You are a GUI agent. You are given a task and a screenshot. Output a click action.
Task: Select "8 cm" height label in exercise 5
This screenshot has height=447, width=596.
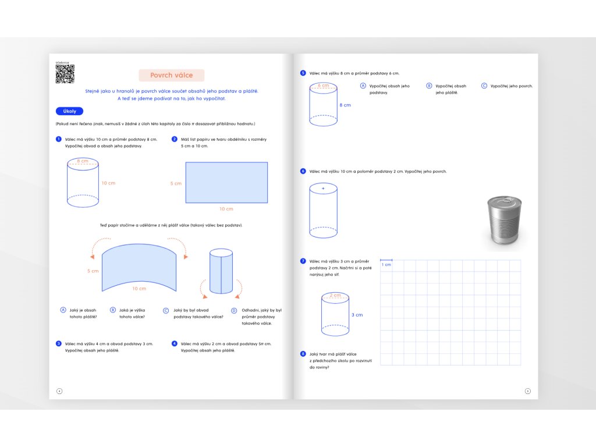[345, 105]
